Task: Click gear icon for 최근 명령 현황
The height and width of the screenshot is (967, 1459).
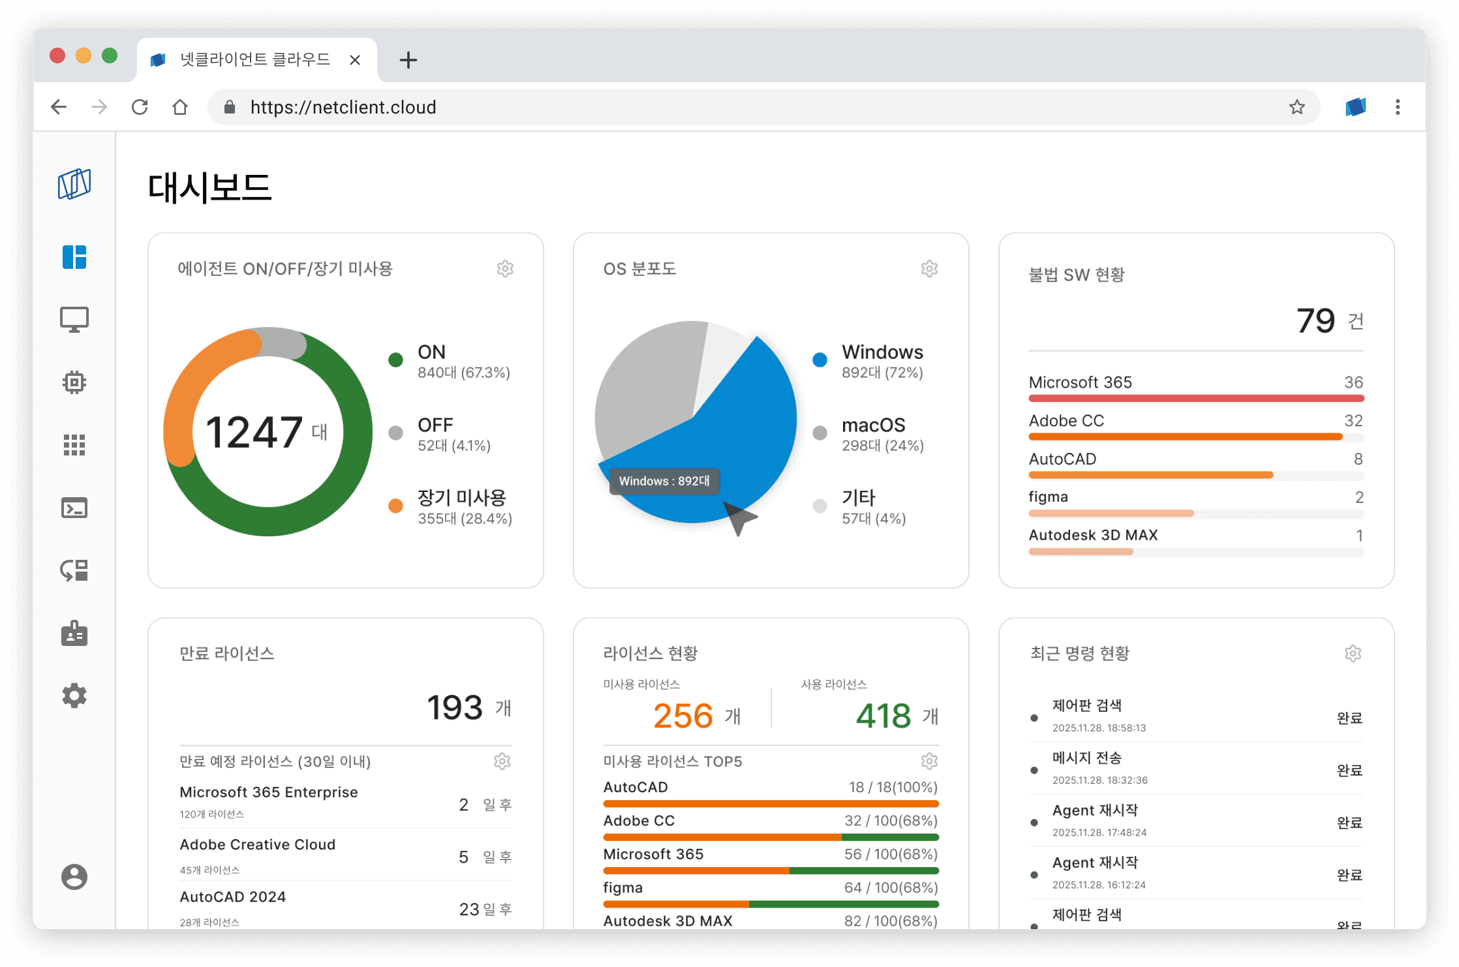Action: (1353, 654)
